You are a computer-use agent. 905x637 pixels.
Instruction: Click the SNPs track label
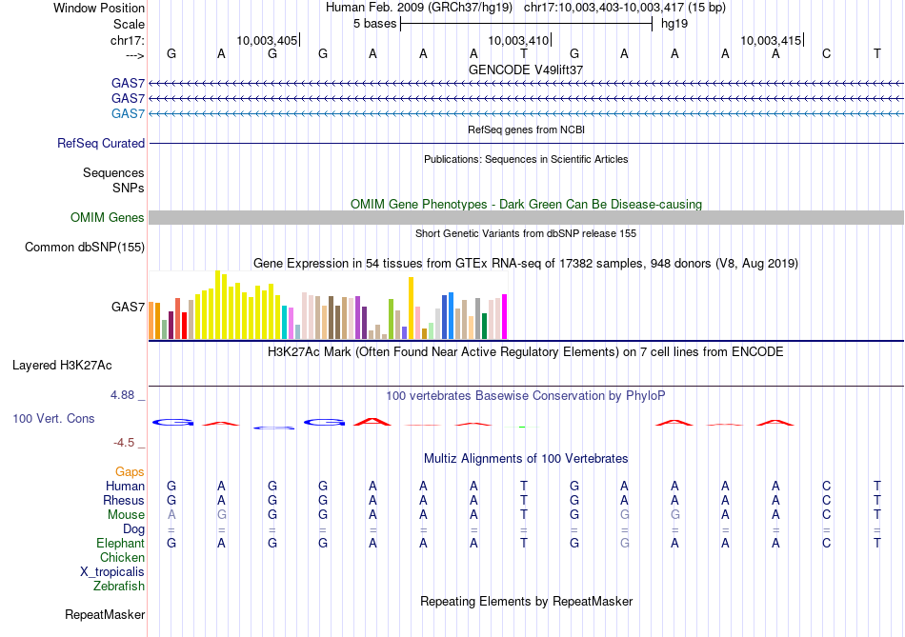click(129, 188)
